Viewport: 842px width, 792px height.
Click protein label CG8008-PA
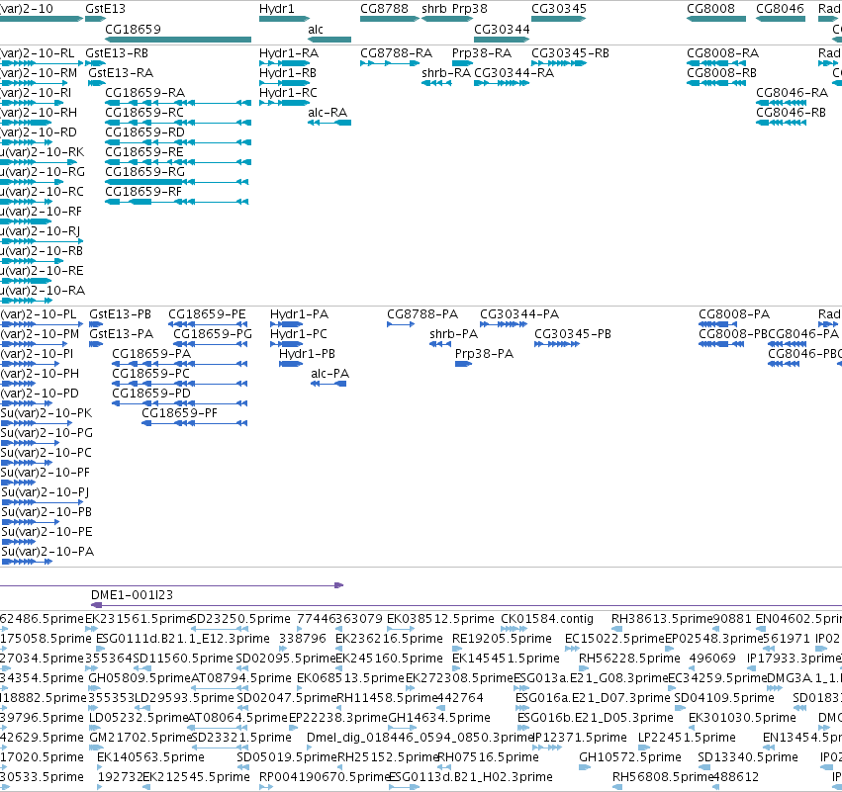[x=734, y=313]
